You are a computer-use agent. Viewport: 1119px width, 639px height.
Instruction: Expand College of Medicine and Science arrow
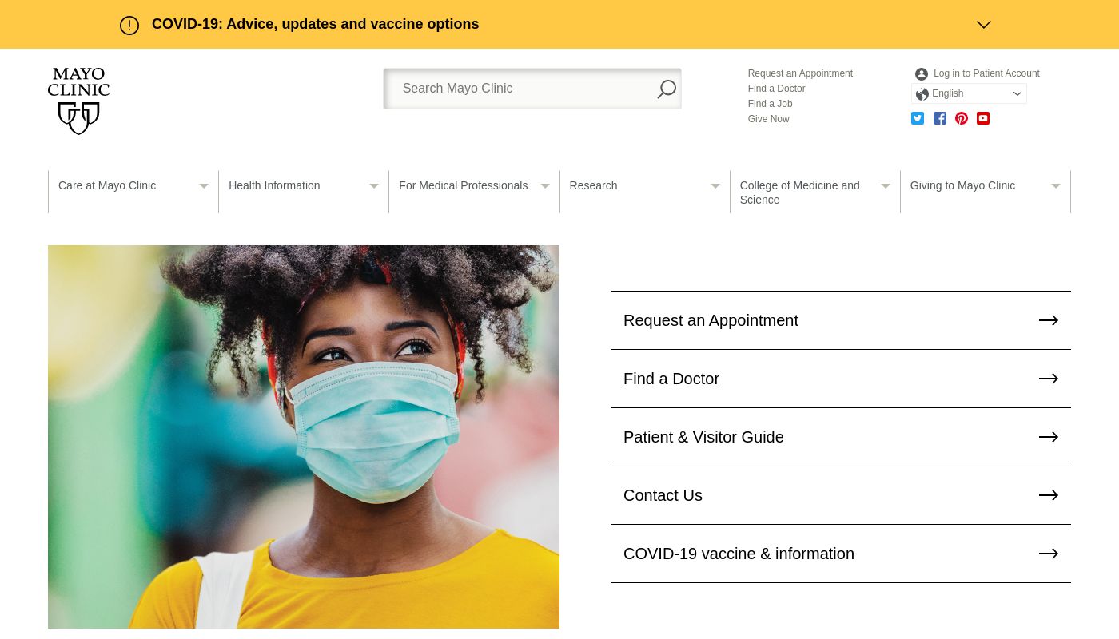886,186
